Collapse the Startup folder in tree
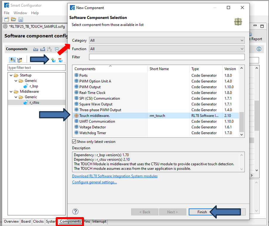The height and width of the screenshot is (226, 269). pos(11,75)
